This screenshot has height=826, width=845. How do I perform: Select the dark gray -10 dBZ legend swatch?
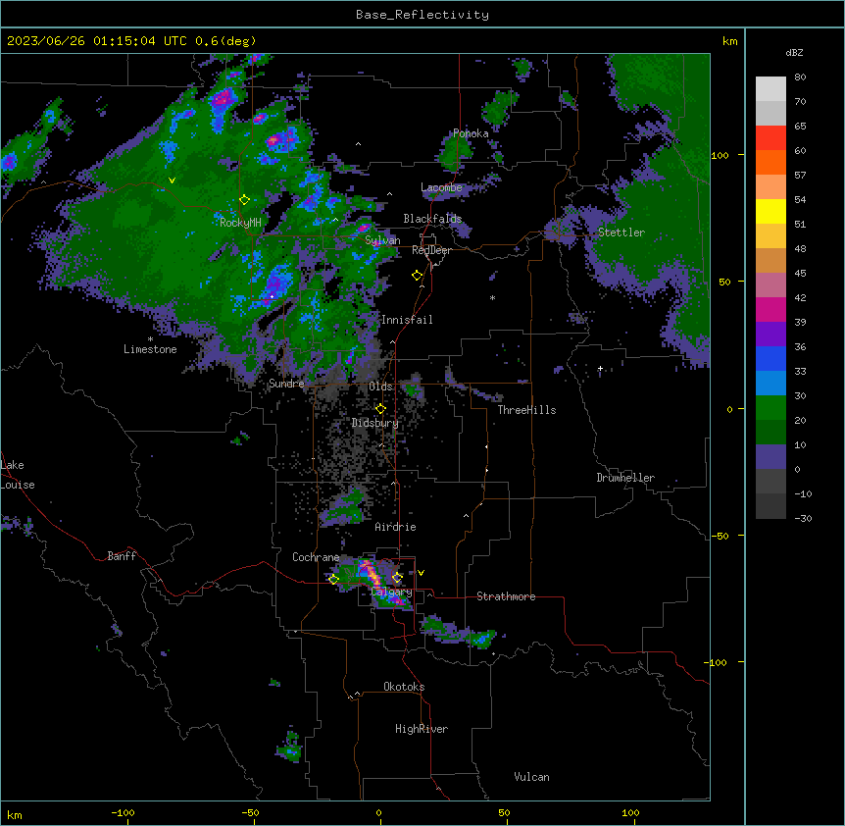[770, 506]
